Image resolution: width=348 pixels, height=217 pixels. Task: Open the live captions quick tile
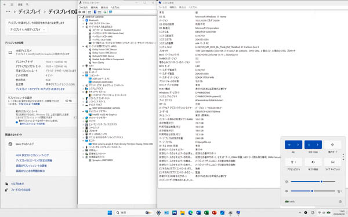[x=332, y=162]
